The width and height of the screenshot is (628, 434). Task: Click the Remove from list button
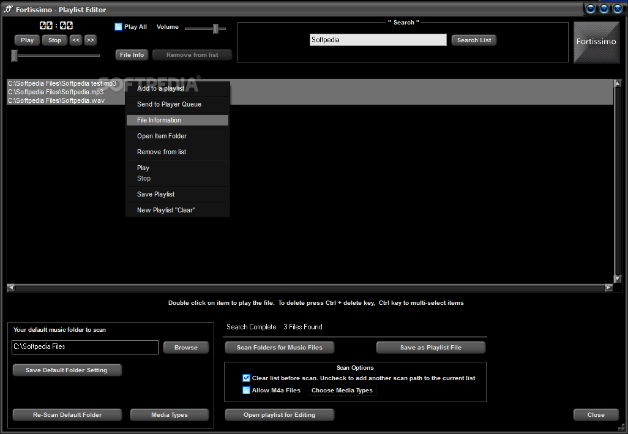click(x=192, y=55)
